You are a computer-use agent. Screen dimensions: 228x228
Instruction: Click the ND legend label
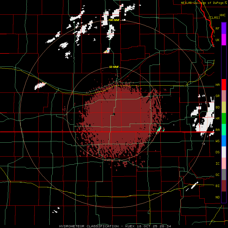click(217, 197)
